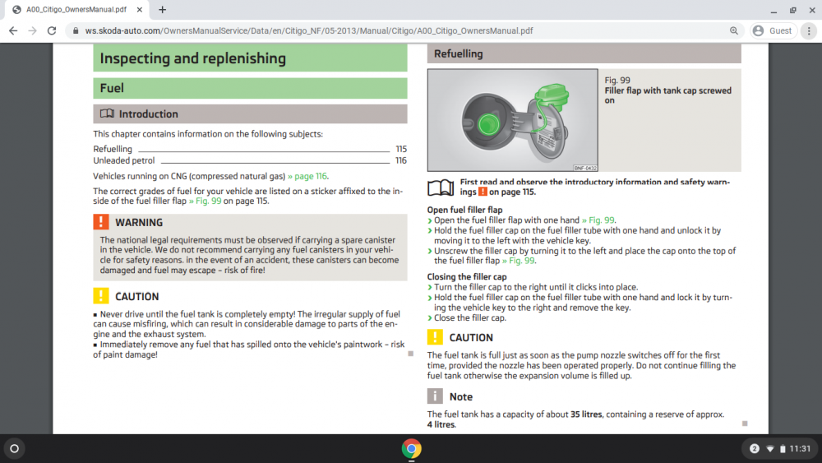
Task: Open Chrome from the shelf
Action: [412, 449]
